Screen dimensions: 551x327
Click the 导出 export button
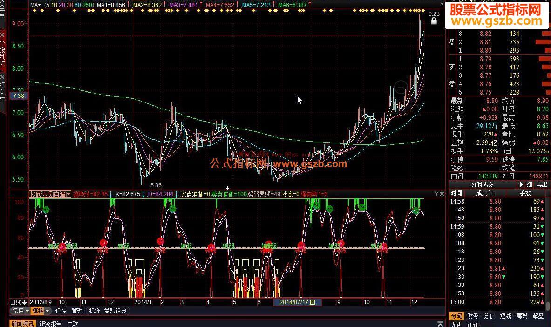point(542,184)
